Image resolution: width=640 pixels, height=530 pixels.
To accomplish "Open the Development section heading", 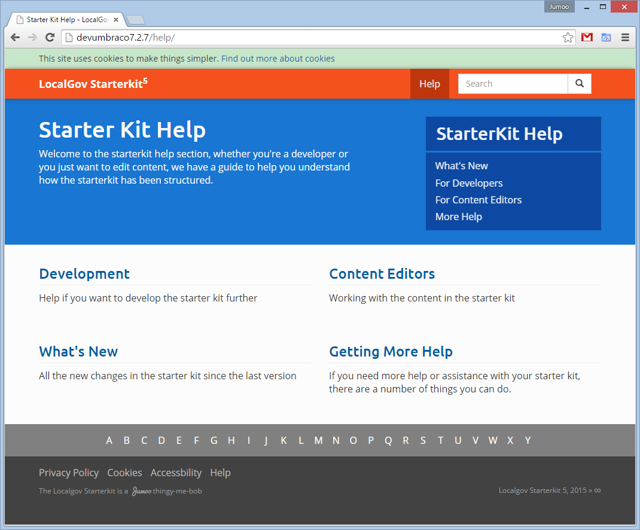I will [x=84, y=274].
